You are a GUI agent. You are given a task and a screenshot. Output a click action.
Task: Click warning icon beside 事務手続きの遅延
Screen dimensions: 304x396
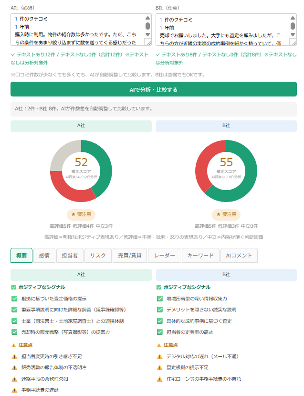14,390
